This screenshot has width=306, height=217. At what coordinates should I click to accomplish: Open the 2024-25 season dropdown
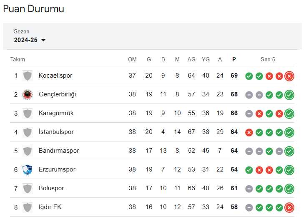click(30, 40)
